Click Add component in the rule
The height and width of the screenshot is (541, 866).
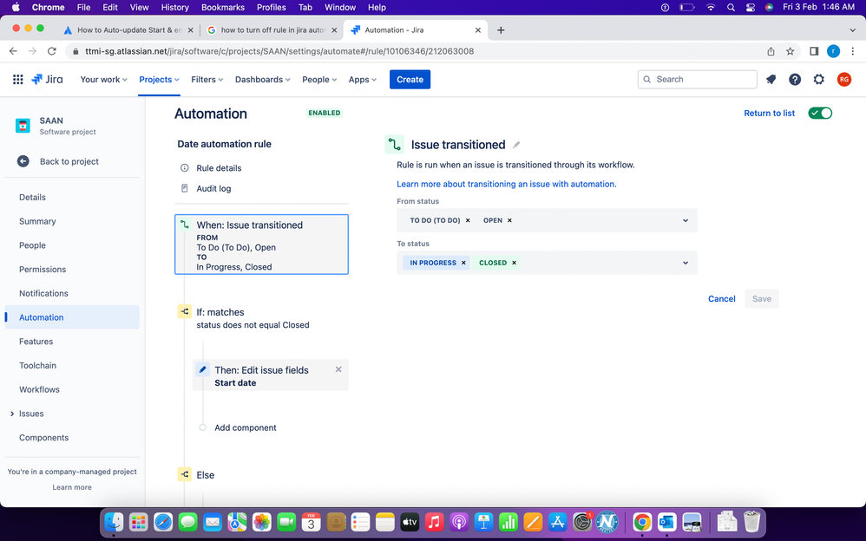pyautogui.click(x=246, y=427)
